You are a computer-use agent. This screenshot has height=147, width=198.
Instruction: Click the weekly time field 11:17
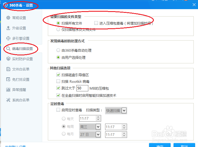pyautogui.click(x=113, y=127)
